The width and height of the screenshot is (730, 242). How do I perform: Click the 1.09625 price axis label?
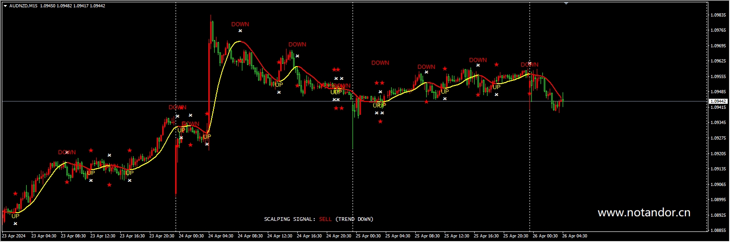tap(718, 61)
